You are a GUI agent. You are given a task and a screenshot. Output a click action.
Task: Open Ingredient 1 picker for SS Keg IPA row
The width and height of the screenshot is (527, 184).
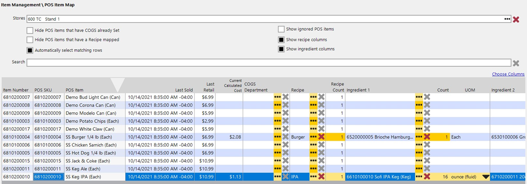pos(419,177)
